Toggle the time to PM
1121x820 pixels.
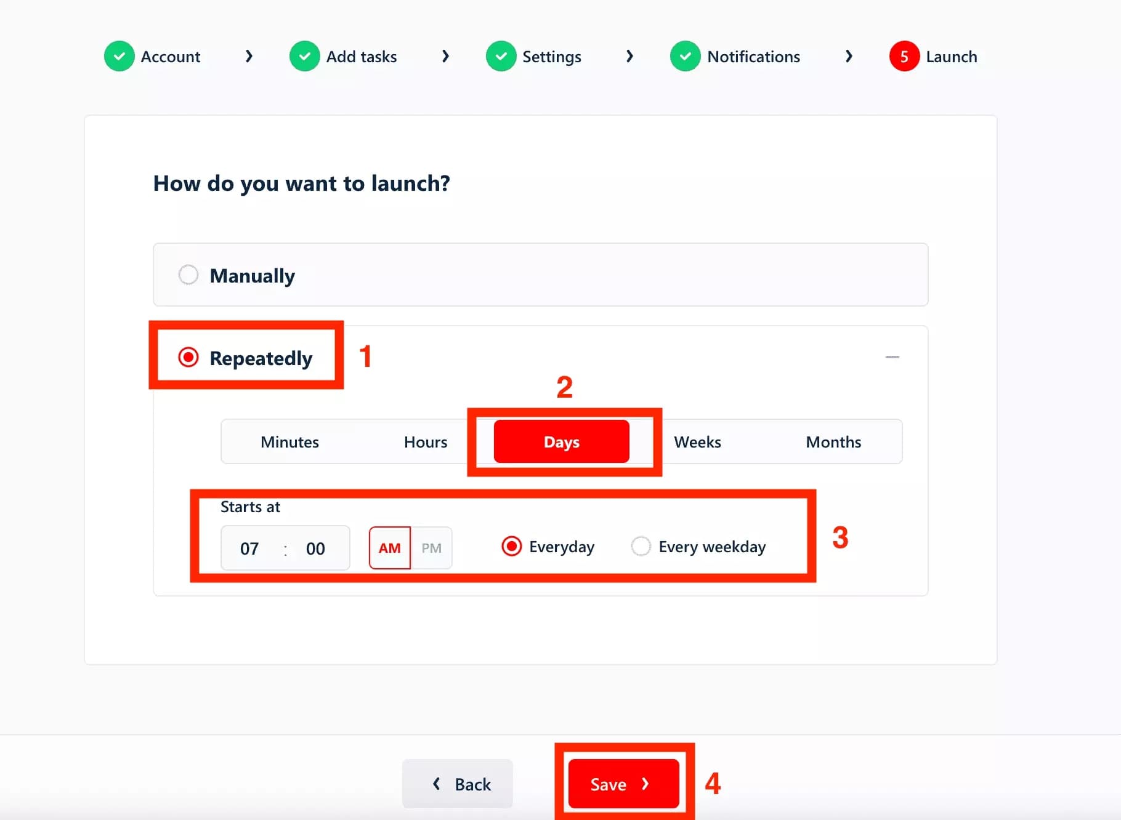pos(431,548)
